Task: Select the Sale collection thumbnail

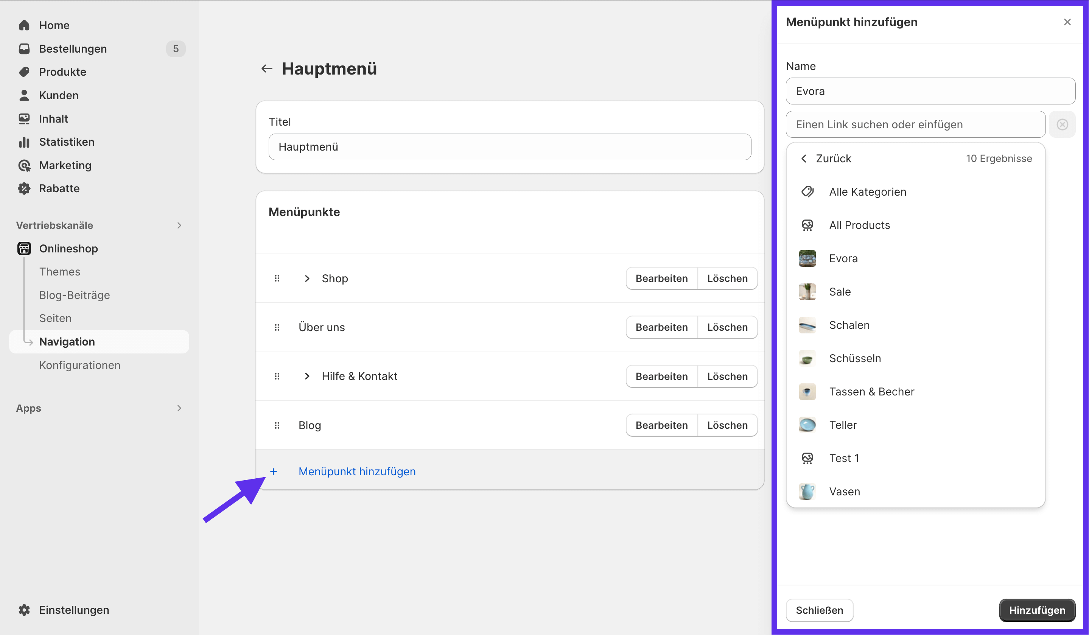Action: click(x=807, y=292)
